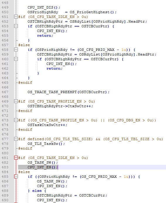166x203 pixels.
Task: Click CPU_INT_EN(); on line 461
Action: [62, 64]
